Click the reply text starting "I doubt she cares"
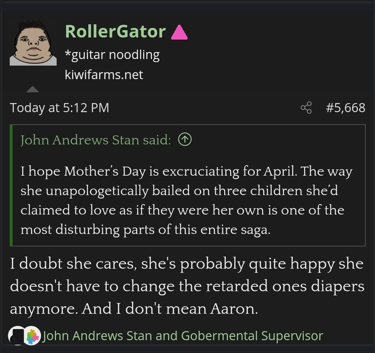The height and width of the screenshot is (353, 375). point(186,264)
